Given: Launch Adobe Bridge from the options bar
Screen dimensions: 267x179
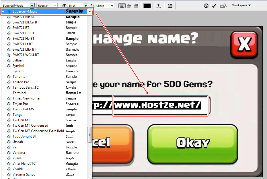Looking at the screenshot, I should tap(223, 5).
